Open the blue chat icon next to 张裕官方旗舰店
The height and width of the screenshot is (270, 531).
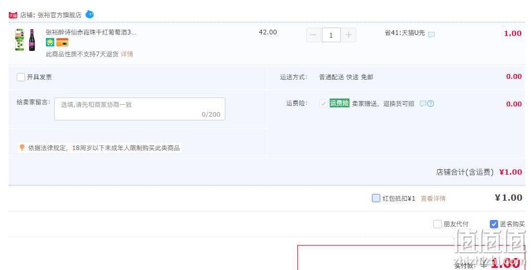(x=90, y=14)
